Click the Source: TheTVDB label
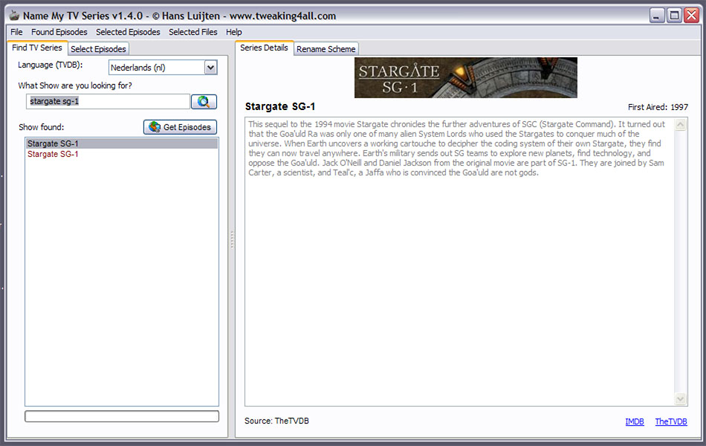The image size is (706, 446). [x=276, y=421]
